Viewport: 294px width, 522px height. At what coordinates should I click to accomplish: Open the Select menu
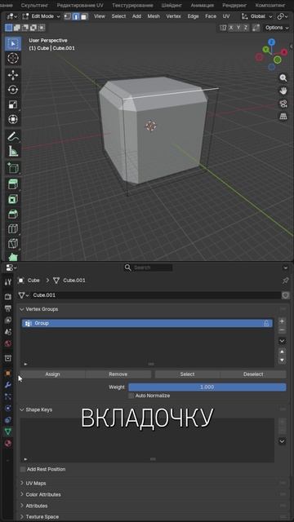118,16
